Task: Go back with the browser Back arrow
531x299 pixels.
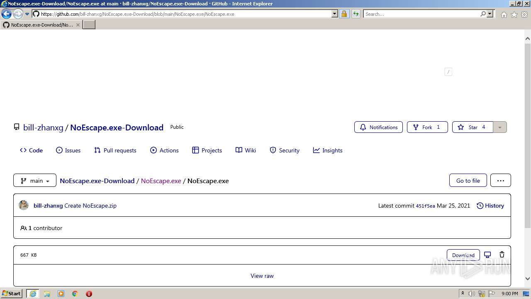Action: pyautogui.click(x=6, y=14)
